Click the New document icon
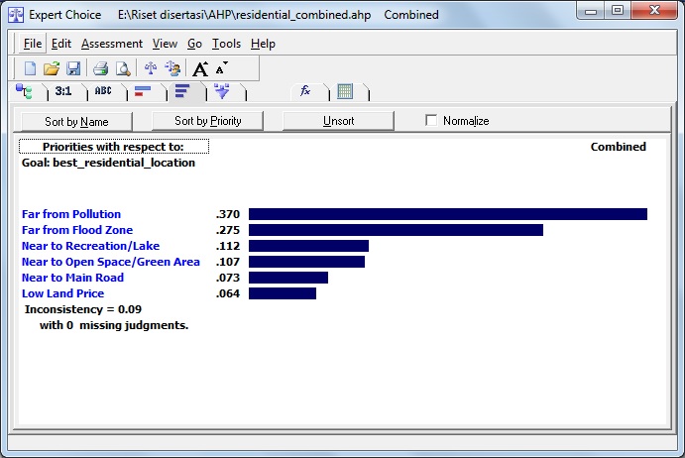 click(30, 68)
